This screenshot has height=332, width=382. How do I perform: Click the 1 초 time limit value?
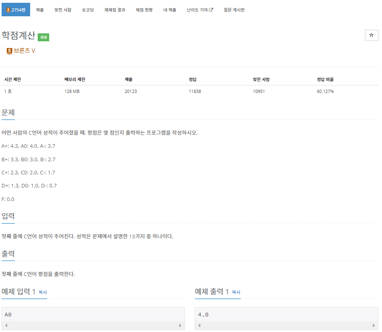[8, 91]
